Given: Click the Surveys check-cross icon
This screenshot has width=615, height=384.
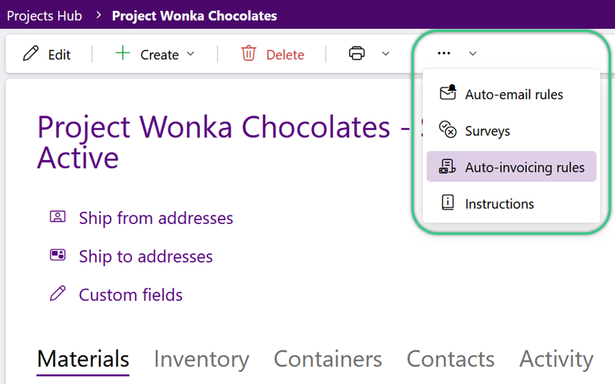Looking at the screenshot, I should pyautogui.click(x=447, y=129).
